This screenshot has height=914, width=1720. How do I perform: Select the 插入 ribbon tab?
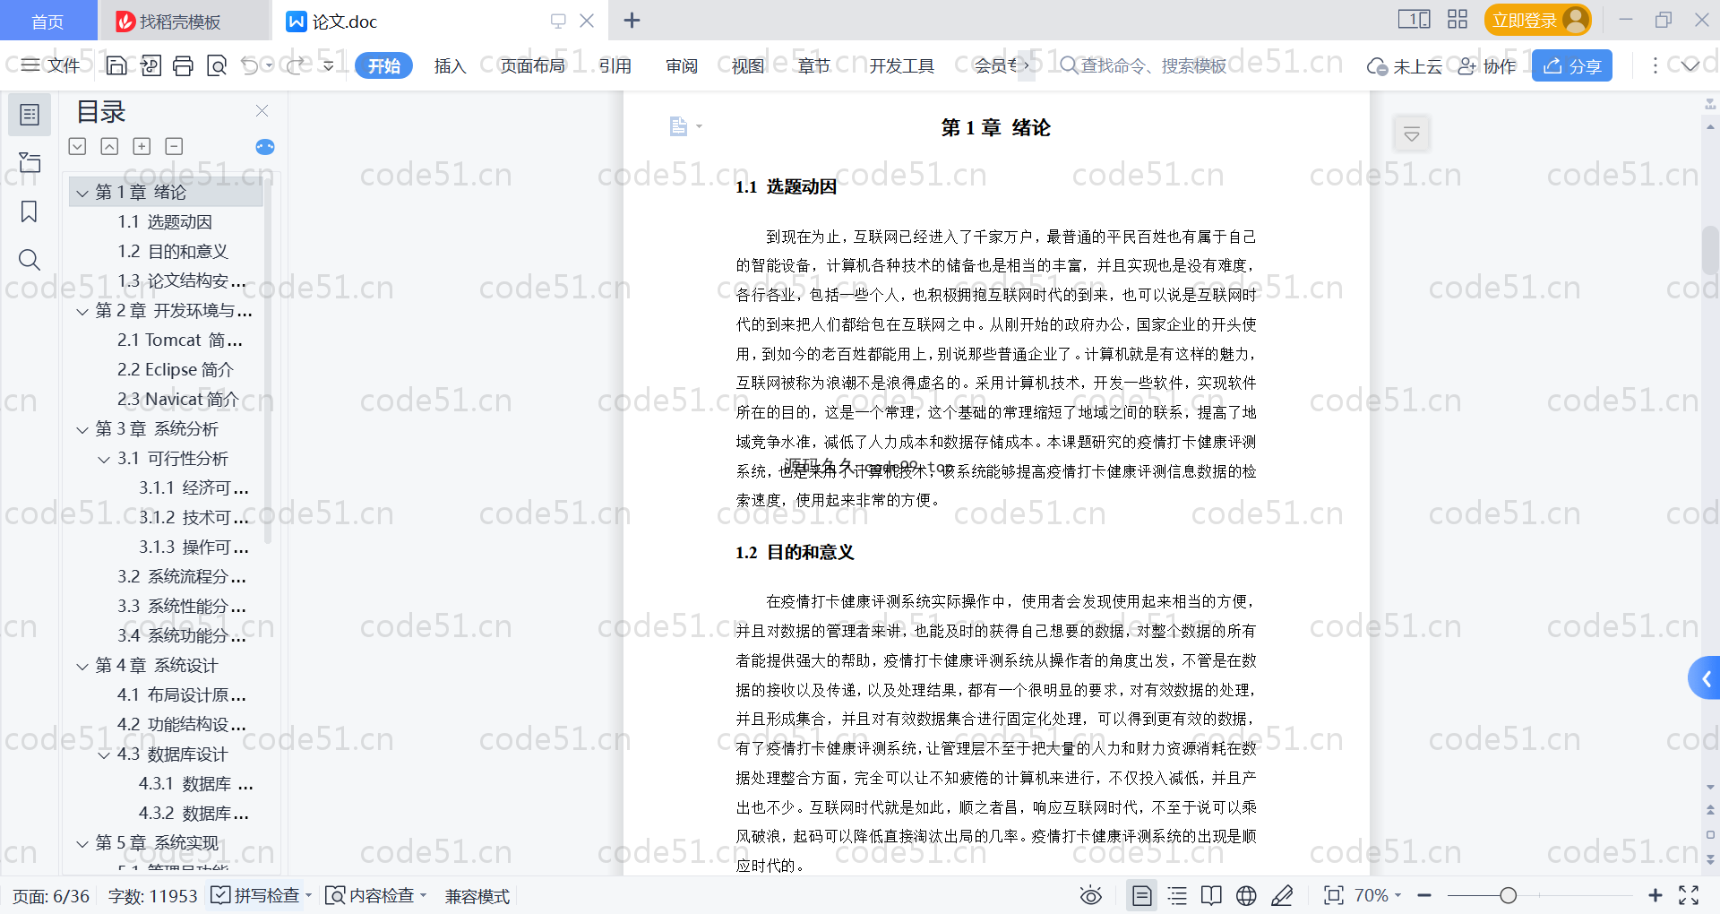(x=450, y=65)
